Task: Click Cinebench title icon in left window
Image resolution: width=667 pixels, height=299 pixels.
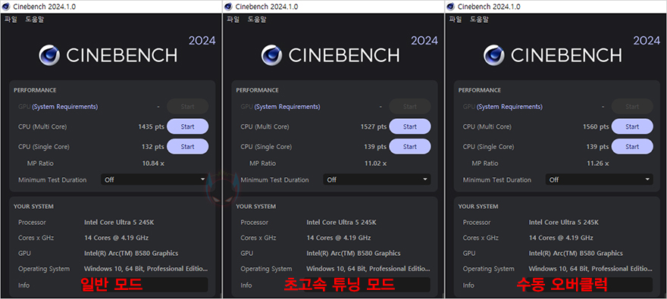Action: (7, 6)
